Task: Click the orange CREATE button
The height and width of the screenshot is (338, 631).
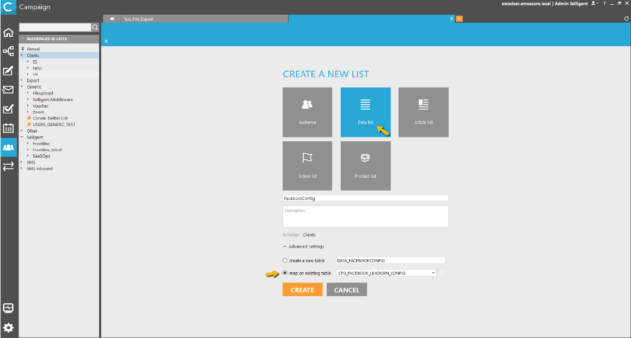Action: click(x=302, y=290)
